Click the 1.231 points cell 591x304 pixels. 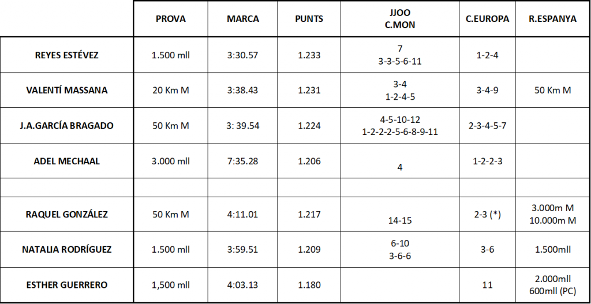(x=309, y=91)
